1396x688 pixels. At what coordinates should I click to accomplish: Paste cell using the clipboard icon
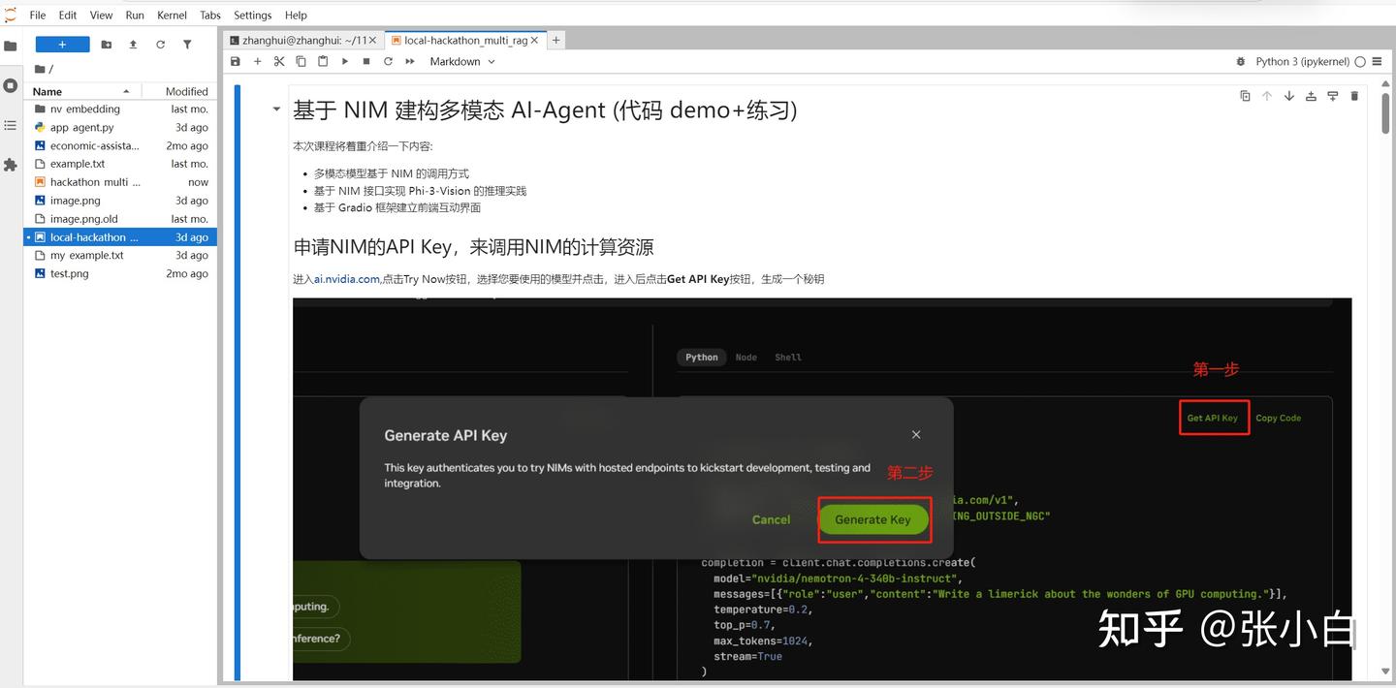323,61
